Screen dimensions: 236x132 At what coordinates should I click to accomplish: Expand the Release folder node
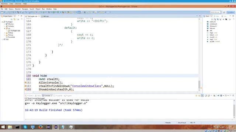click(5, 35)
